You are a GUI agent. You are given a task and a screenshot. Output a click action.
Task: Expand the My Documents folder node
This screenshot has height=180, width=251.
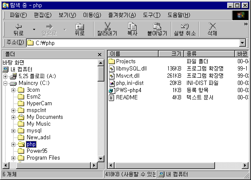pos(13,117)
